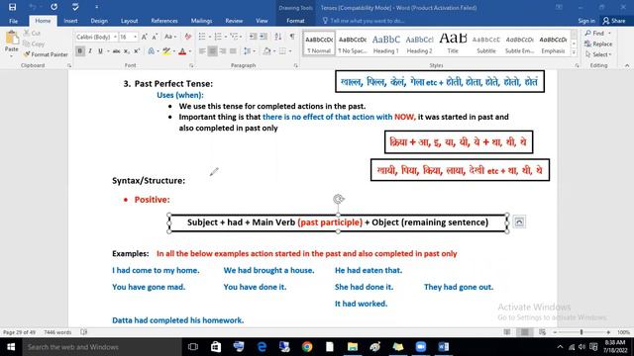Open the Calibri (Body) font name dropdown
634x356 pixels.
coord(115,37)
